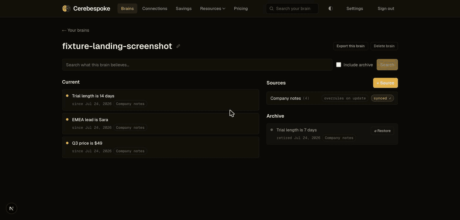Screen dimensions: 460x220
Task: Click the bullet beside Trial length is 14 days
Action: coord(67,96)
